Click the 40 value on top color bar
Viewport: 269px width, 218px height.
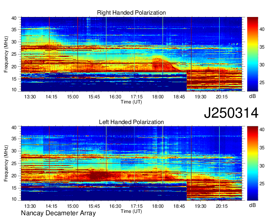tap(262, 29)
